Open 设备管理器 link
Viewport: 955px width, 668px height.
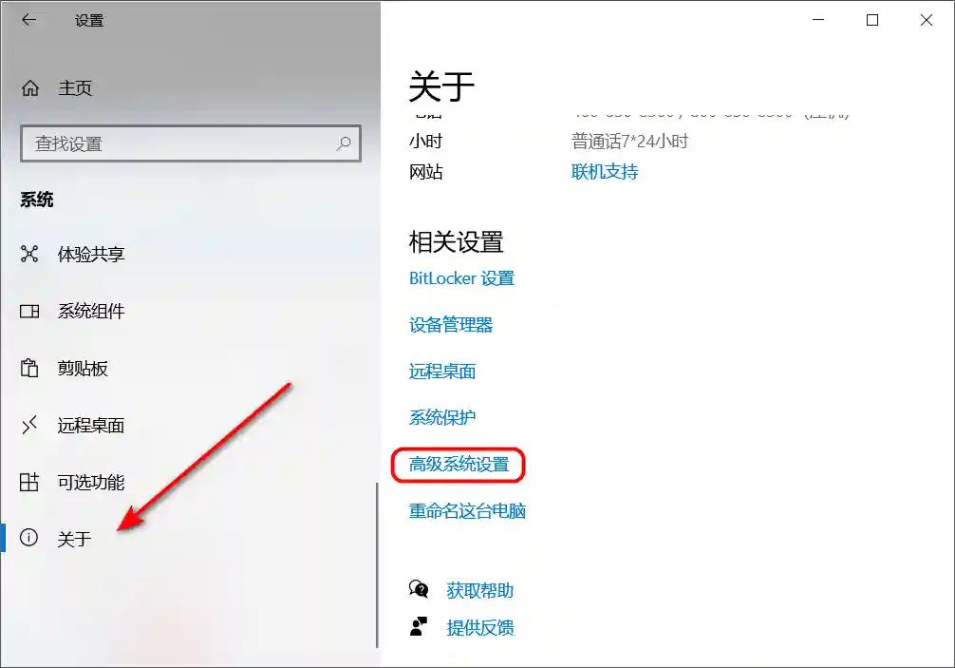(451, 325)
